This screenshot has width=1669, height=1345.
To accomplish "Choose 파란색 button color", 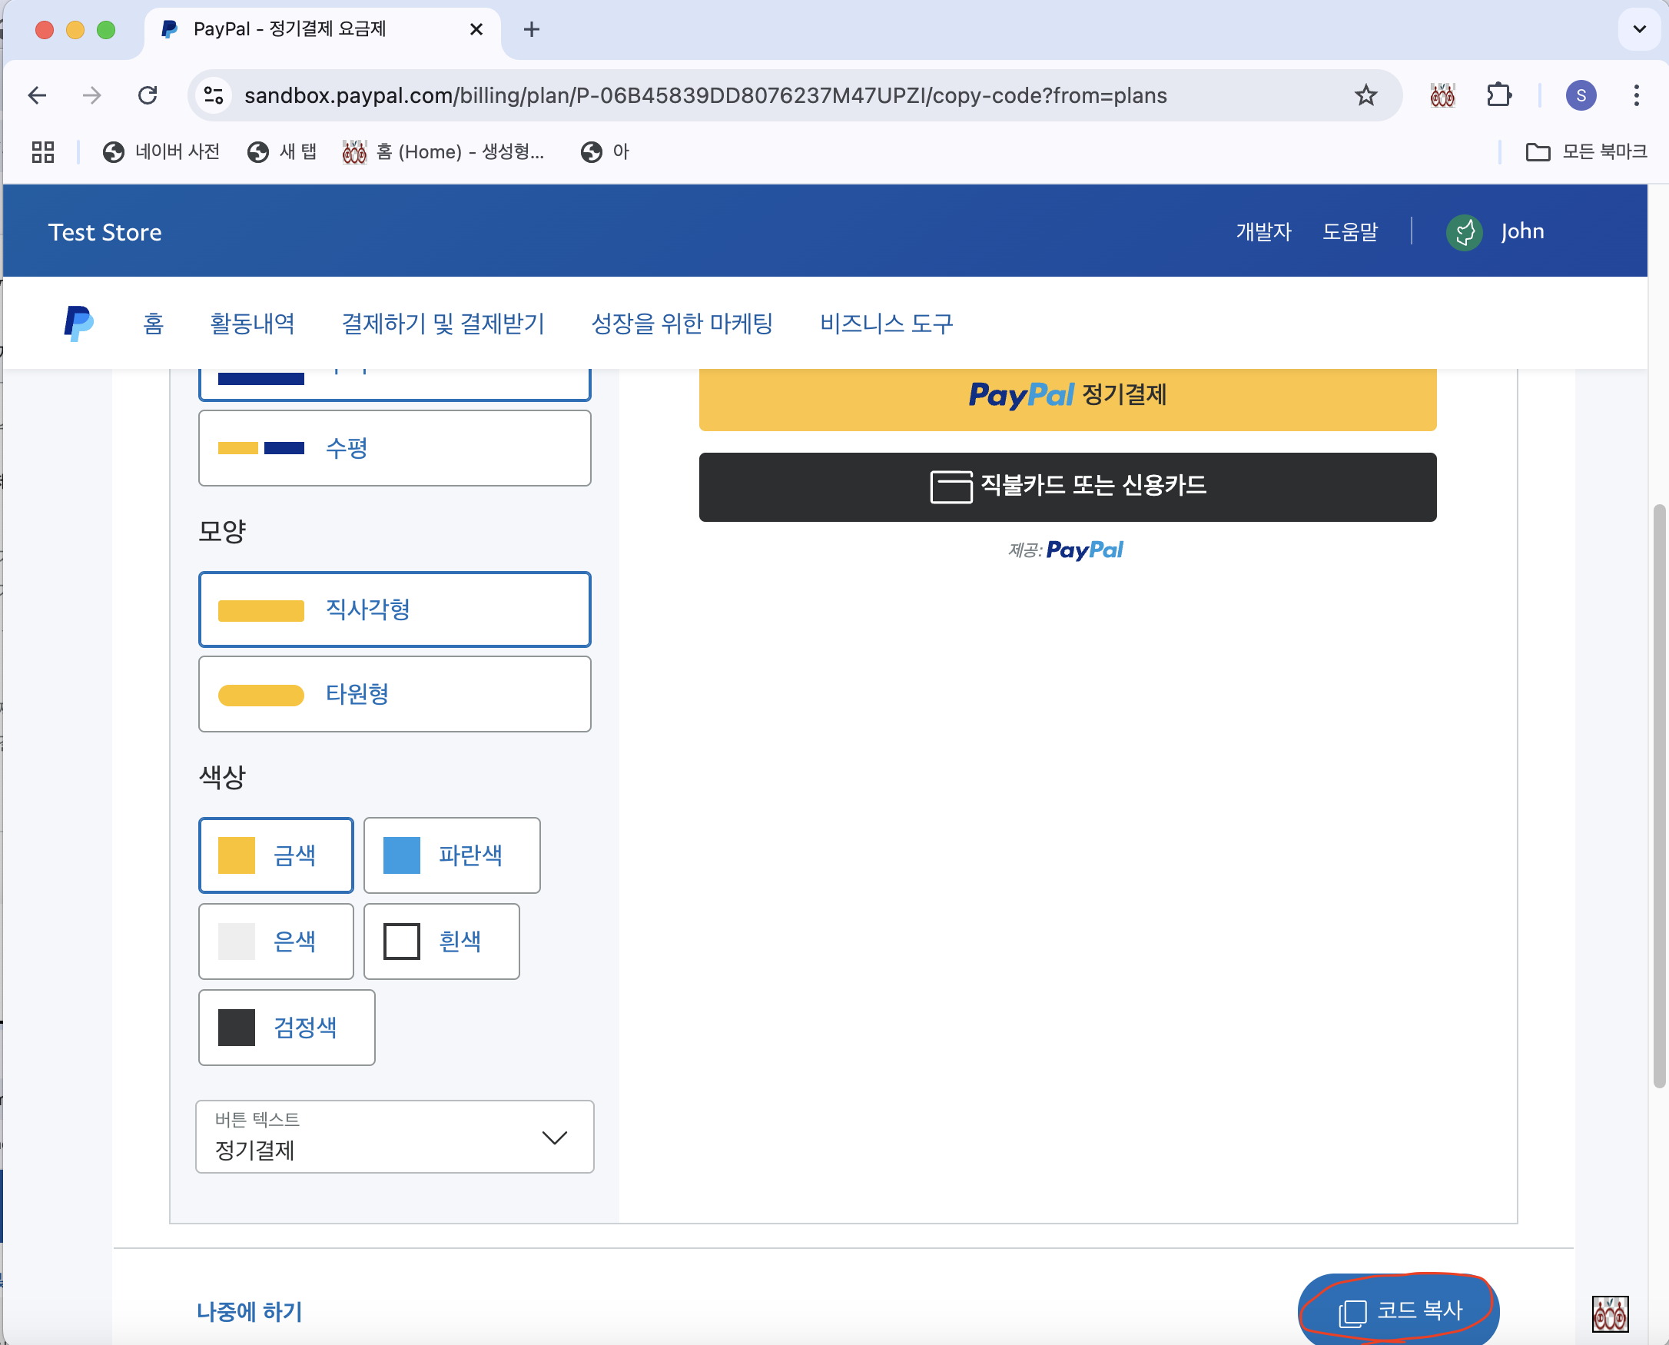I will 452,855.
